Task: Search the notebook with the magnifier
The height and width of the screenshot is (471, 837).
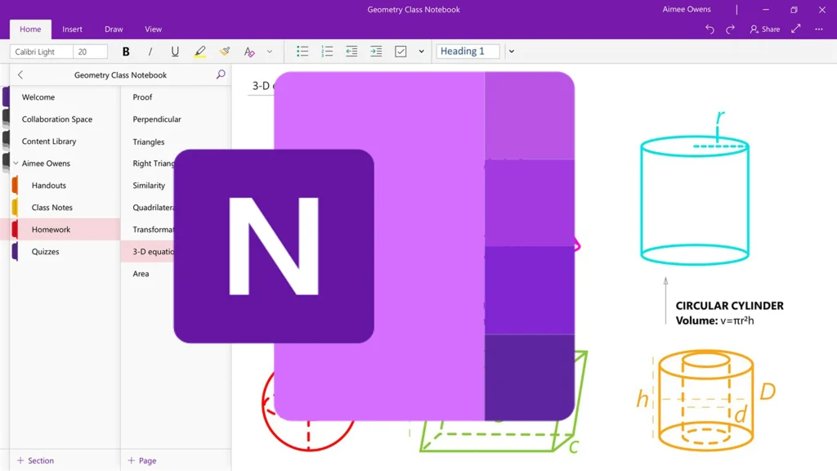Action: [x=221, y=74]
